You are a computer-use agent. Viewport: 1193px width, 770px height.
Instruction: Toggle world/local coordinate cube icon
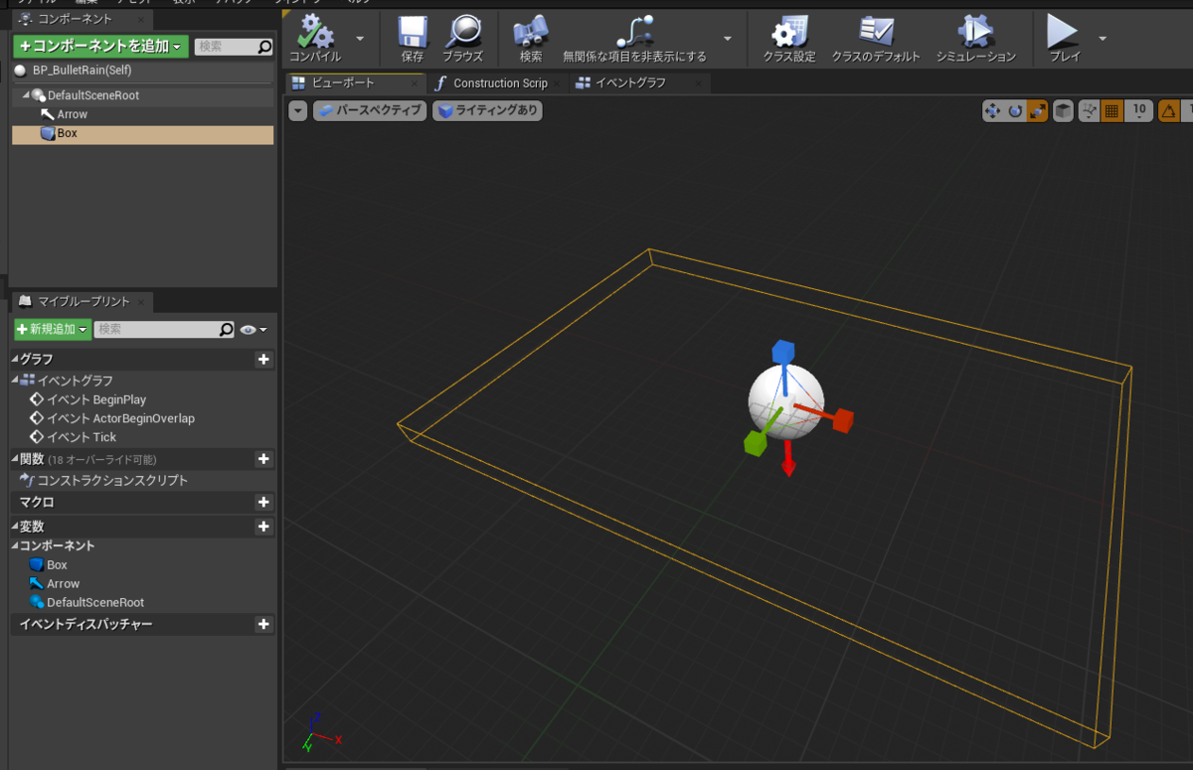(x=1064, y=111)
